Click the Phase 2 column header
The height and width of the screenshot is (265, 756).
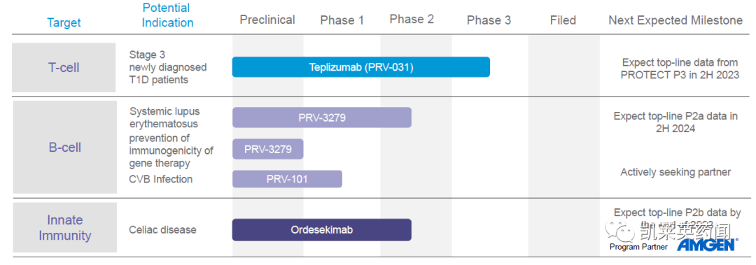point(412,20)
